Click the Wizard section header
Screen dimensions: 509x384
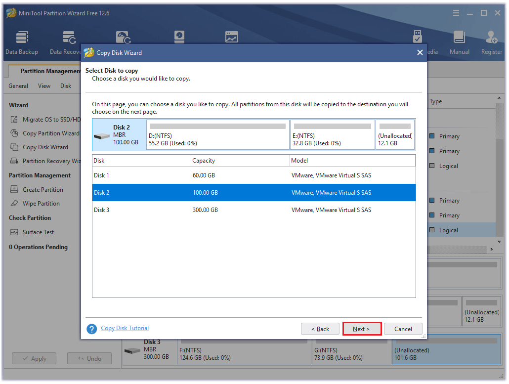click(18, 105)
